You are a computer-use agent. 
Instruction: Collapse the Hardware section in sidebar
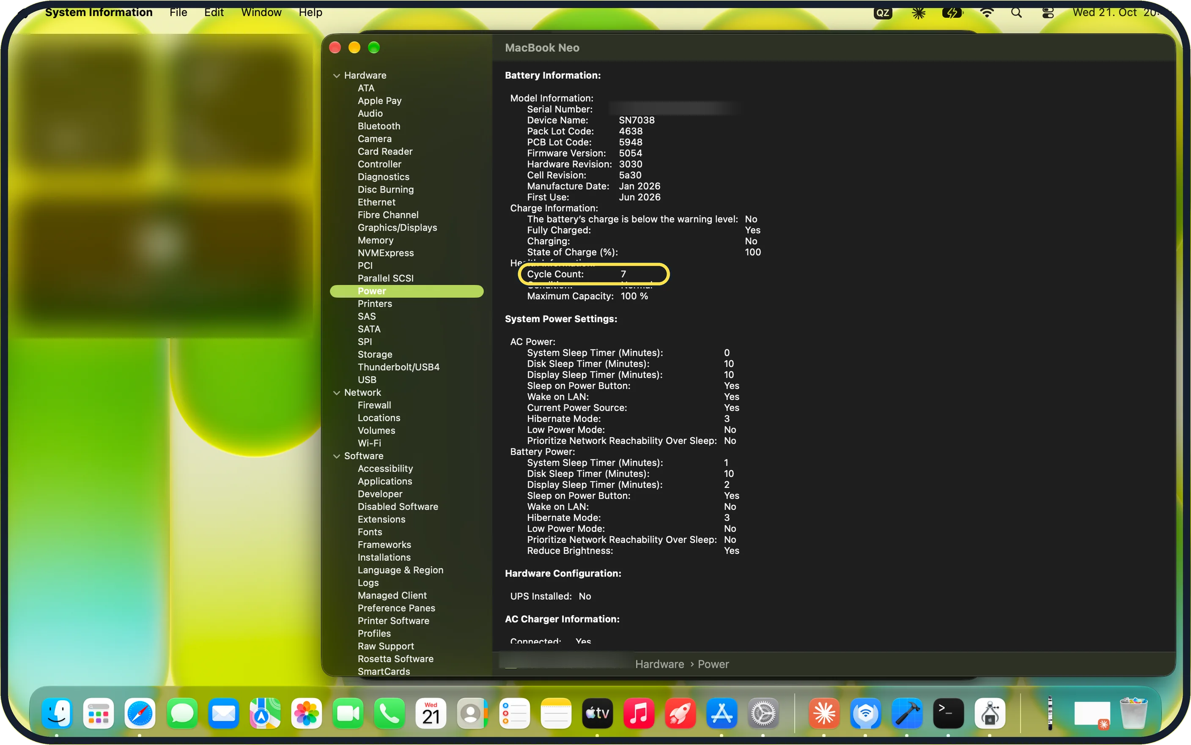pyautogui.click(x=337, y=75)
